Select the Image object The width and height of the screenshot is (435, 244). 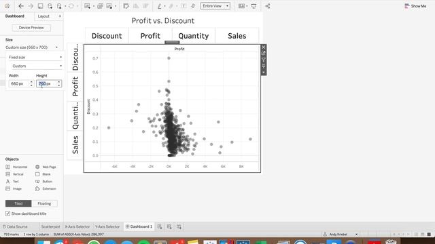click(14, 188)
